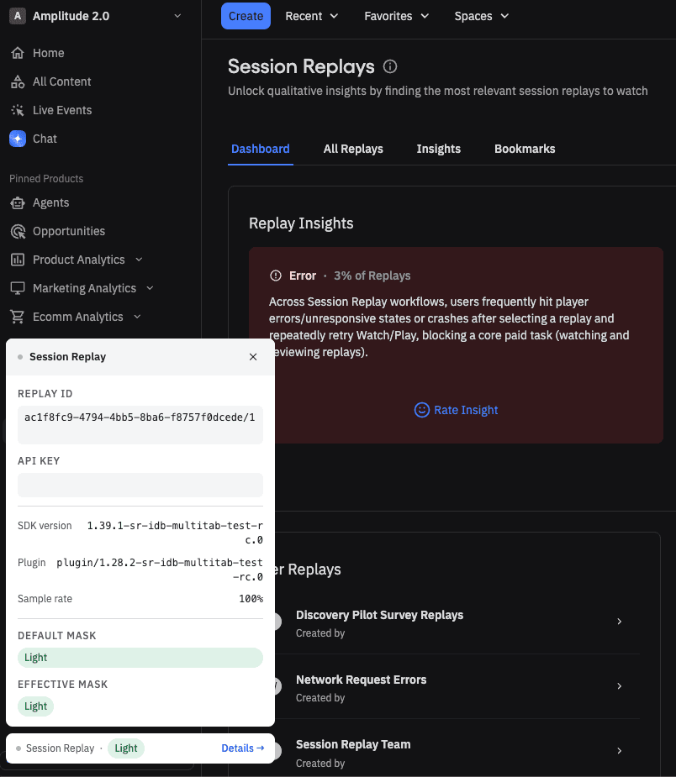Click Session Replay label in bottom bar
The width and height of the screenshot is (676, 777).
click(x=60, y=748)
